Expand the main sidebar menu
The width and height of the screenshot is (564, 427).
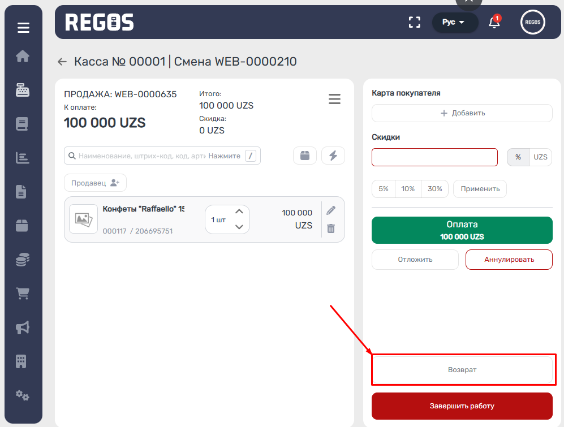23,27
